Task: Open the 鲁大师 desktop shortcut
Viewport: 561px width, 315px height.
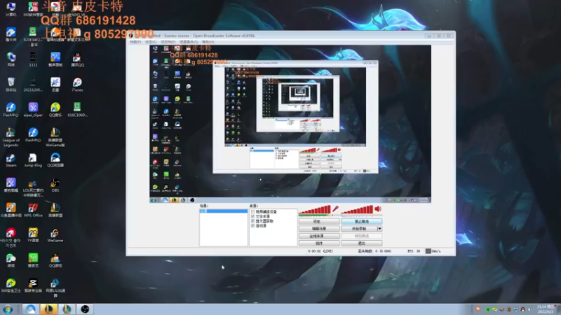Action: point(11,34)
